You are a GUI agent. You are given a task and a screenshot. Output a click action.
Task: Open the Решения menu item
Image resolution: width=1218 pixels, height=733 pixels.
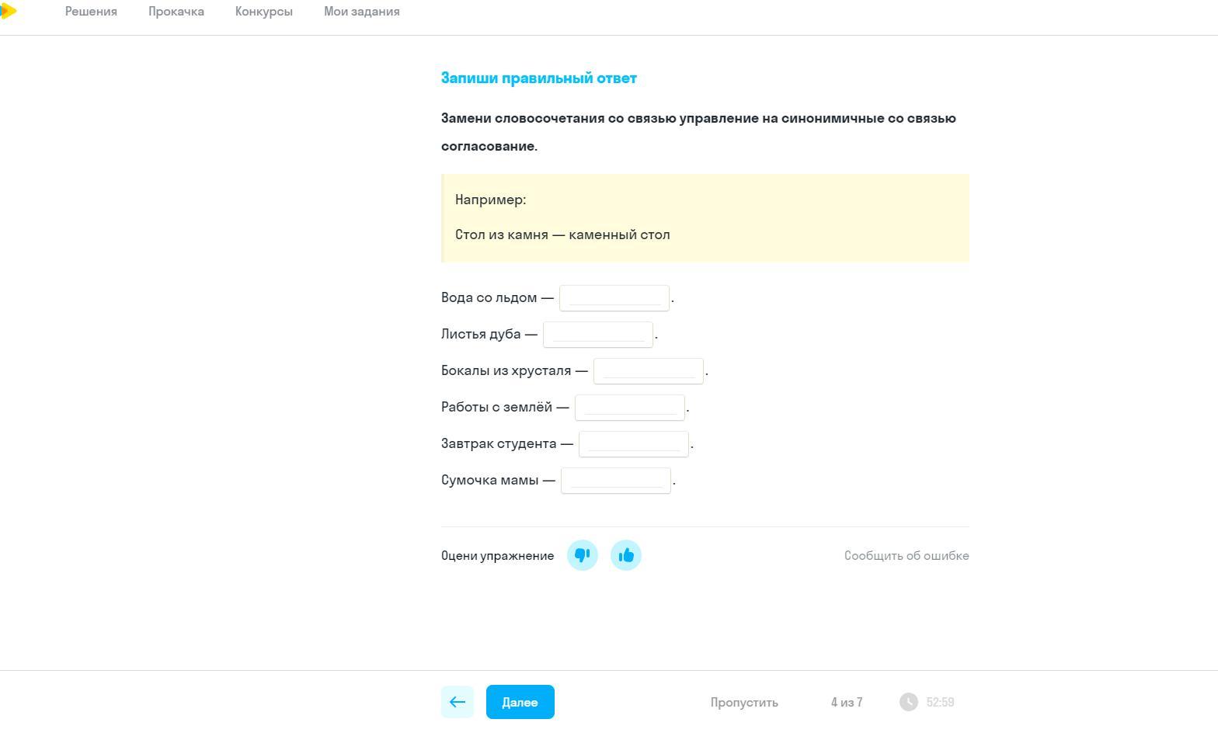pos(91,12)
